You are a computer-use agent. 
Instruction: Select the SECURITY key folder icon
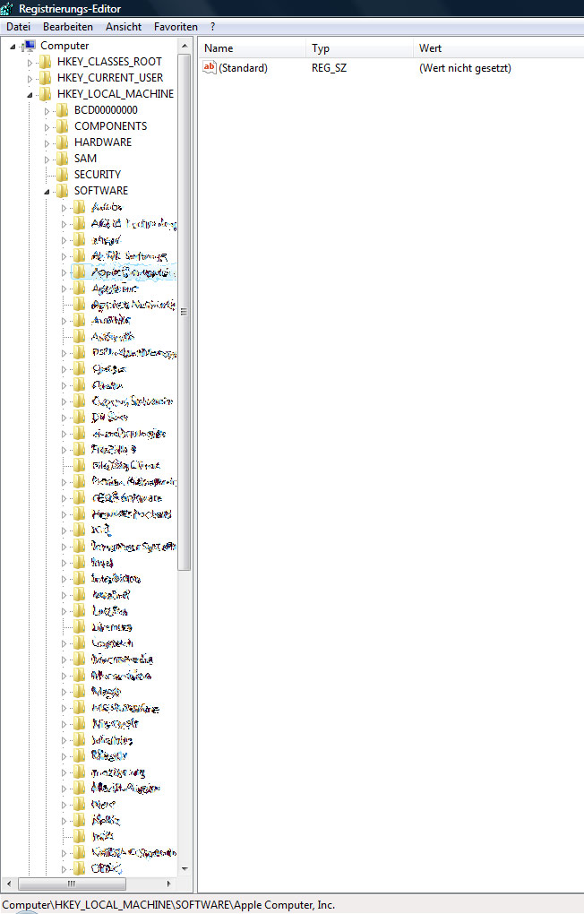click(x=63, y=175)
